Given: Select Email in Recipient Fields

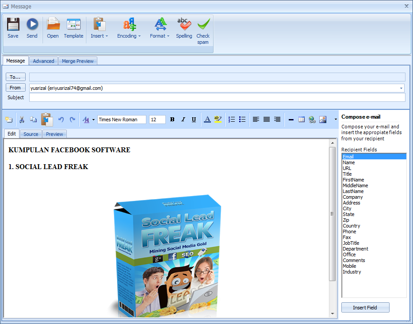Looking at the screenshot, I should click(374, 157).
